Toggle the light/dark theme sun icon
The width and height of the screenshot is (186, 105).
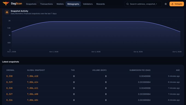pyautogui.click(x=166, y=4)
